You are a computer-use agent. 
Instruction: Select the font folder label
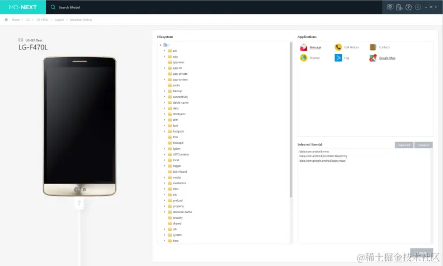[175, 126]
